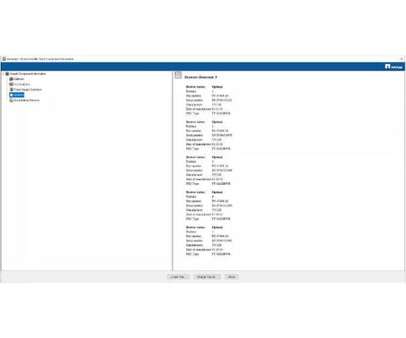Click the Locate Tray button

click(x=178, y=277)
